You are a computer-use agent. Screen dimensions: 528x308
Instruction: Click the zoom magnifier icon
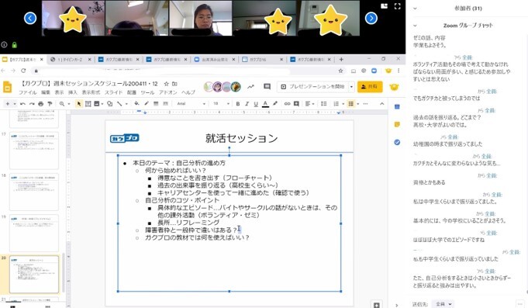tap(62, 104)
